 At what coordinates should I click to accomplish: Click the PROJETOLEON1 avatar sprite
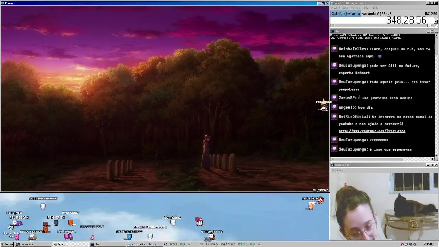(92, 237)
